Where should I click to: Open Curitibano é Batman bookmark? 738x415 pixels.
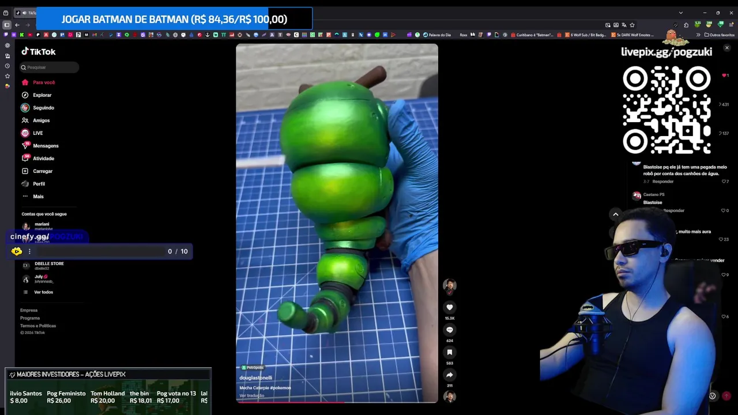pos(531,35)
